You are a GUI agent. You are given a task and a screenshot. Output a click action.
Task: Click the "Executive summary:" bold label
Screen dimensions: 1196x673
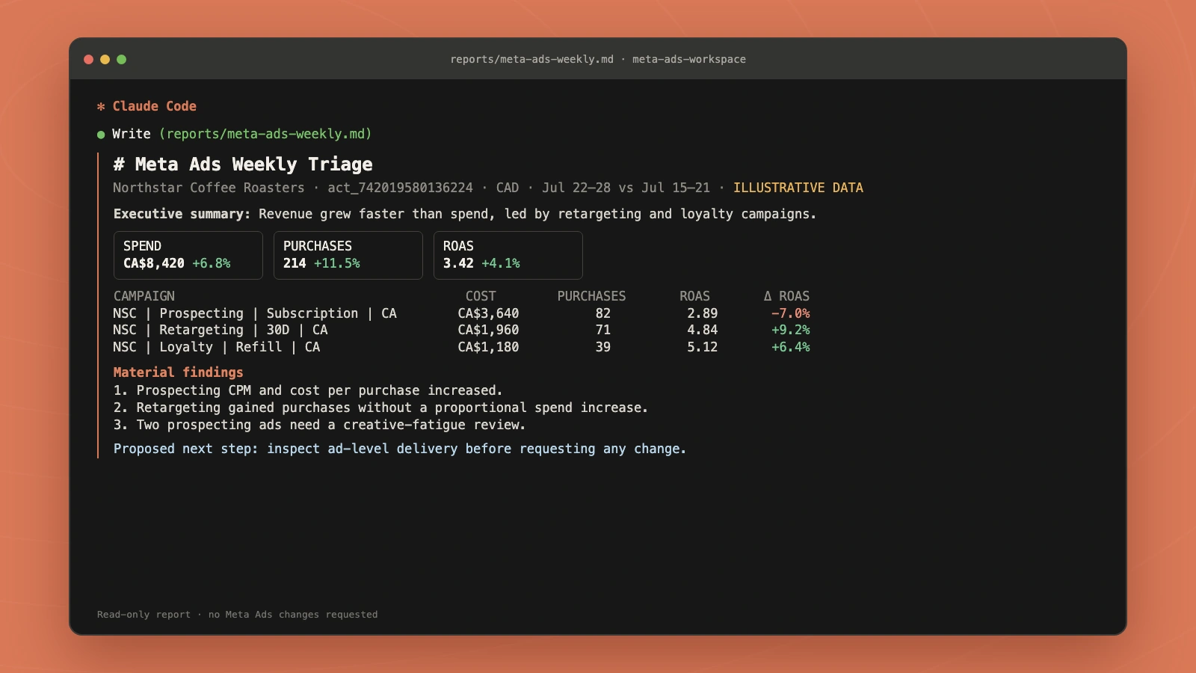tap(182, 214)
